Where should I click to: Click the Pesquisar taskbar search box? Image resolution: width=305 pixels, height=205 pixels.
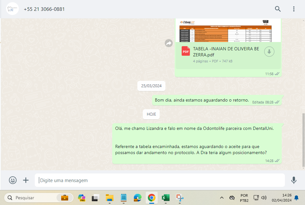click(x=39, y=198)
